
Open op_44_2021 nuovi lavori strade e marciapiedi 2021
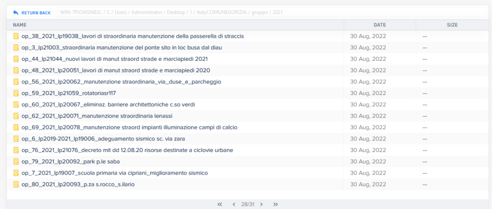(114, 59)
